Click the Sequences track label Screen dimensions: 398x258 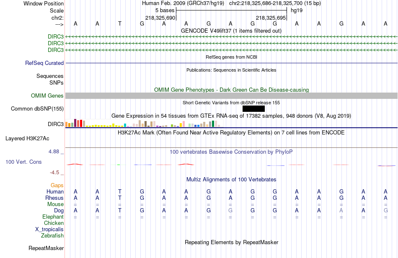50,76
